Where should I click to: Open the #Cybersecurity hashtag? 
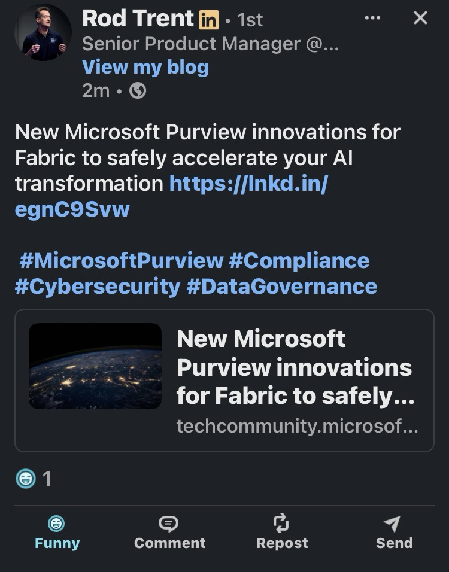(x=97, y=287)
